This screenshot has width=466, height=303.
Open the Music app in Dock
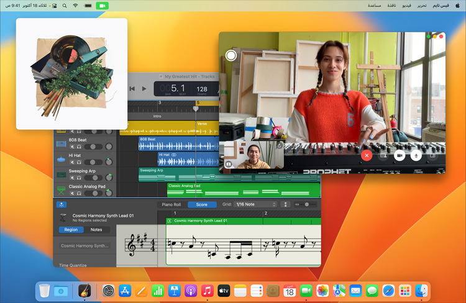[x=207, y=291]
